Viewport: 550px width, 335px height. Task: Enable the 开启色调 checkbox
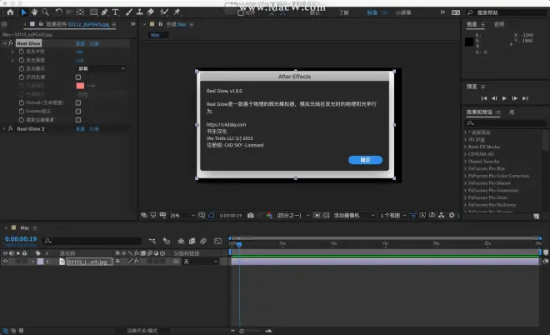click(78, 77)
